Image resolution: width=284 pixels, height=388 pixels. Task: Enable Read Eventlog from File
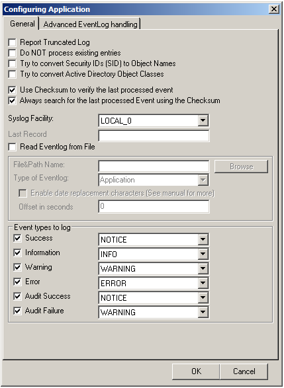click(x=12, y=147)
